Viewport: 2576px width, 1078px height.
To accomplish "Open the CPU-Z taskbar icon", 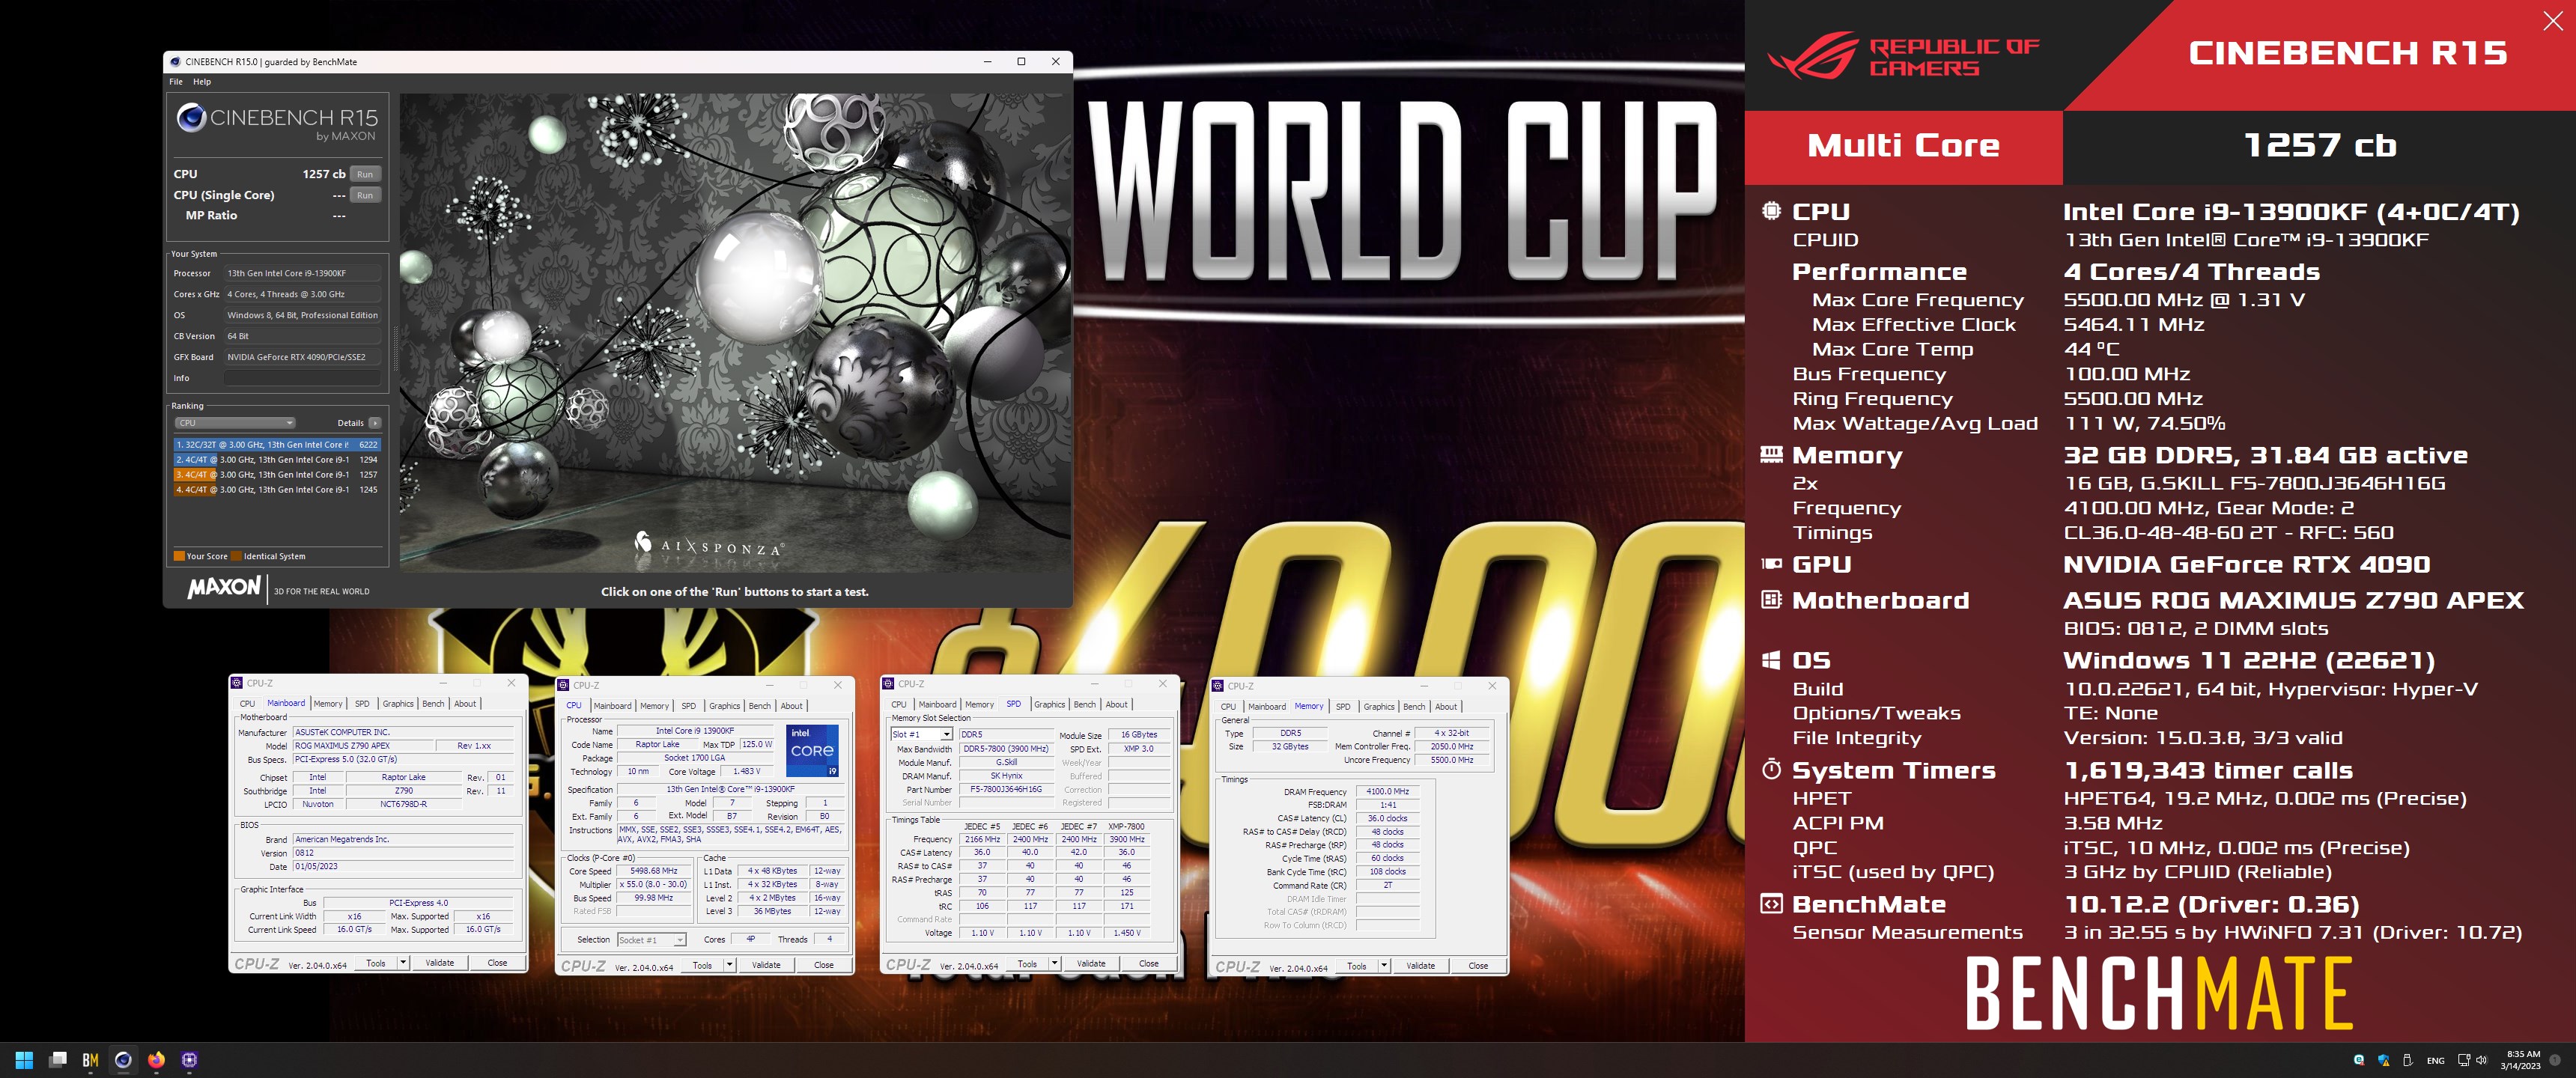I will coord(190,1060).
